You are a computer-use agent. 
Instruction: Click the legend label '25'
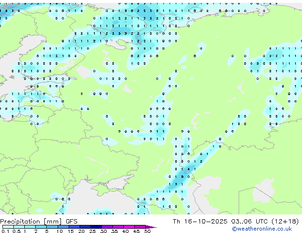tap(92, 231)
